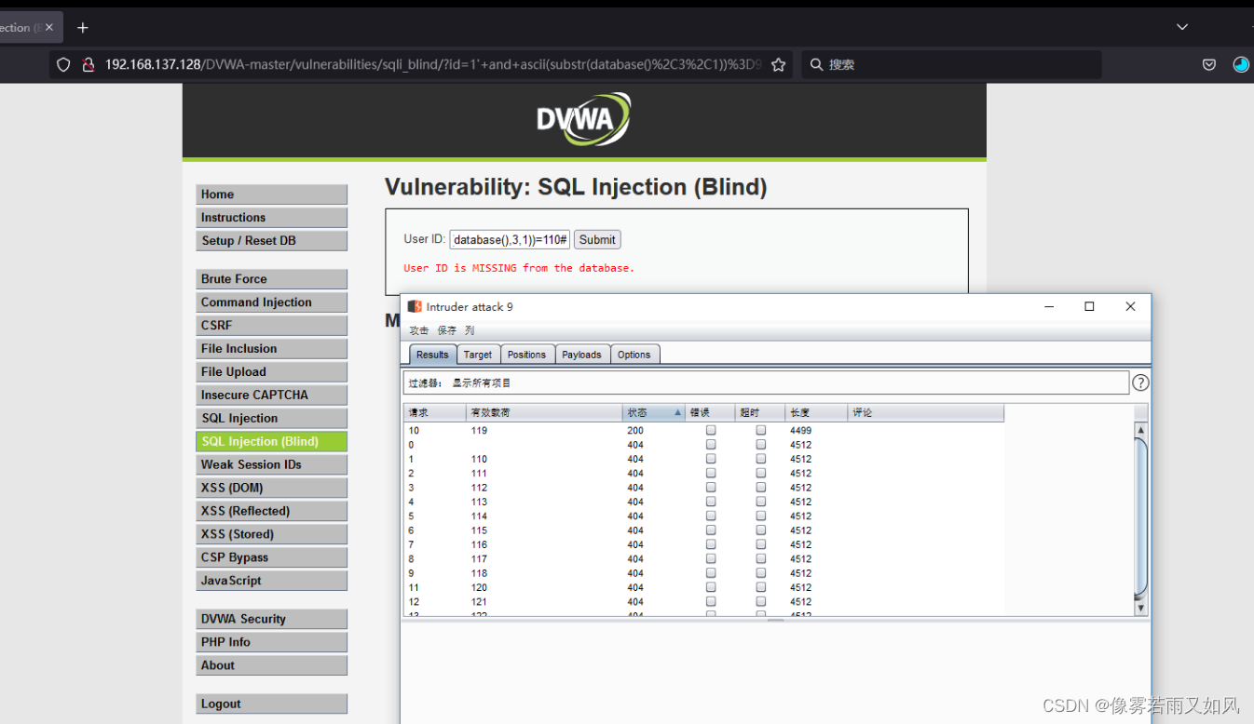Save the page with the Pocket icon
The height and width of the screenshot is (724, 1254).
1209,64
